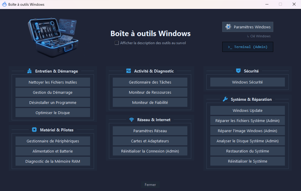Viewport: 301px width, 191px height.
Task: Open Alimentation et Batterie
Action: tap(53, 151)
